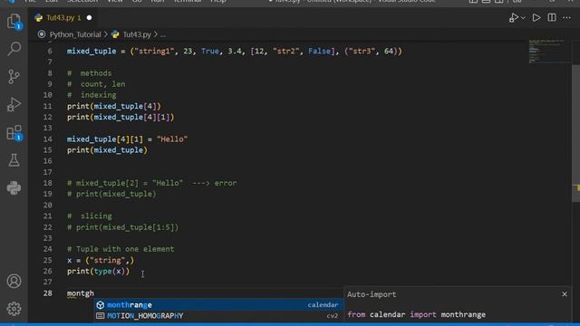Click Tut43.py in the breadcrumb
This screenshot has width=580, height=326.
[137, 34]
